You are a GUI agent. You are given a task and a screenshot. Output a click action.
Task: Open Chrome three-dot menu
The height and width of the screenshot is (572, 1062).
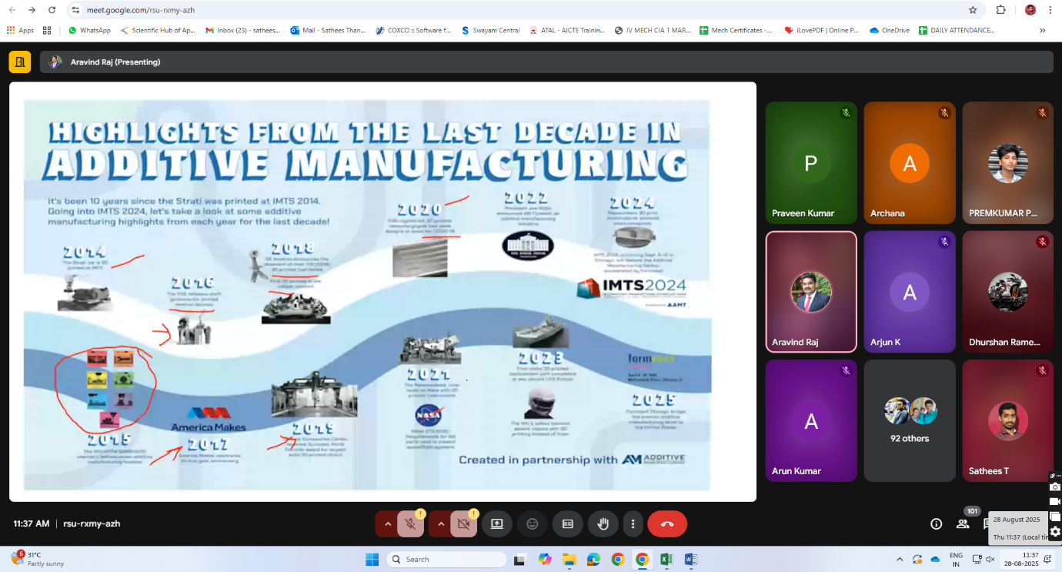1050,10
